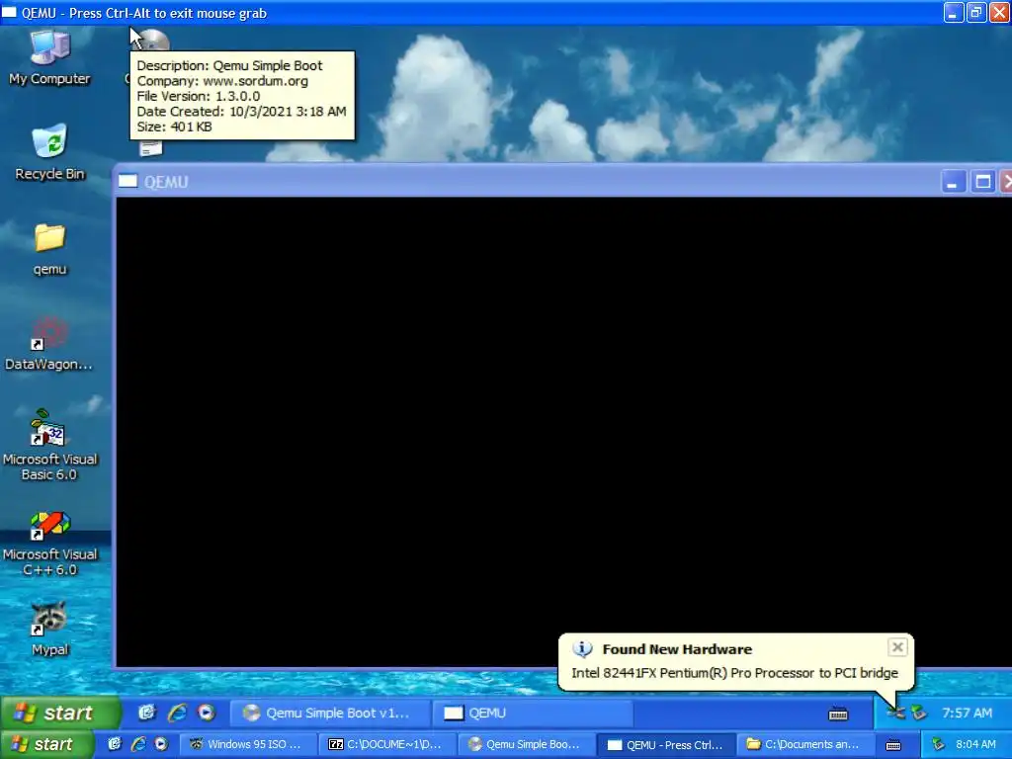1012x759 pixels.
Task: Switch to Qemu Simple Boot v1 inner taskbar button
Action: coord(330,713)
